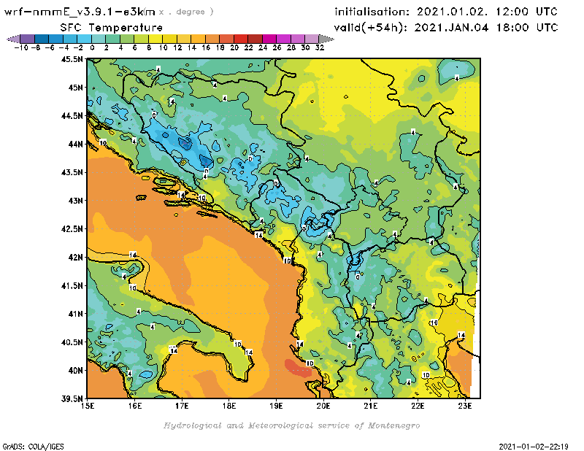Click the latitude label '40N'

click(75, 370)
